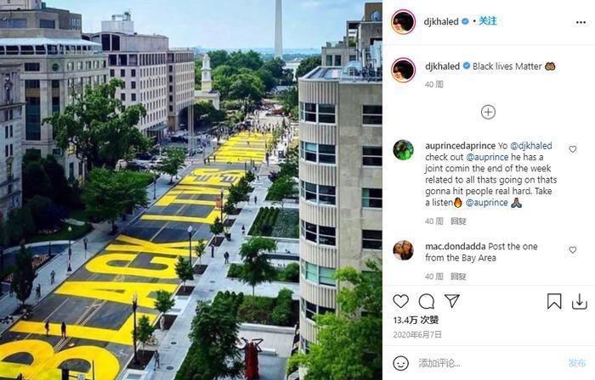Image resolution: width=595 pixels, height=380 pixels.
Task: Click djkhaled's header profile avatar
Action: 404,22
